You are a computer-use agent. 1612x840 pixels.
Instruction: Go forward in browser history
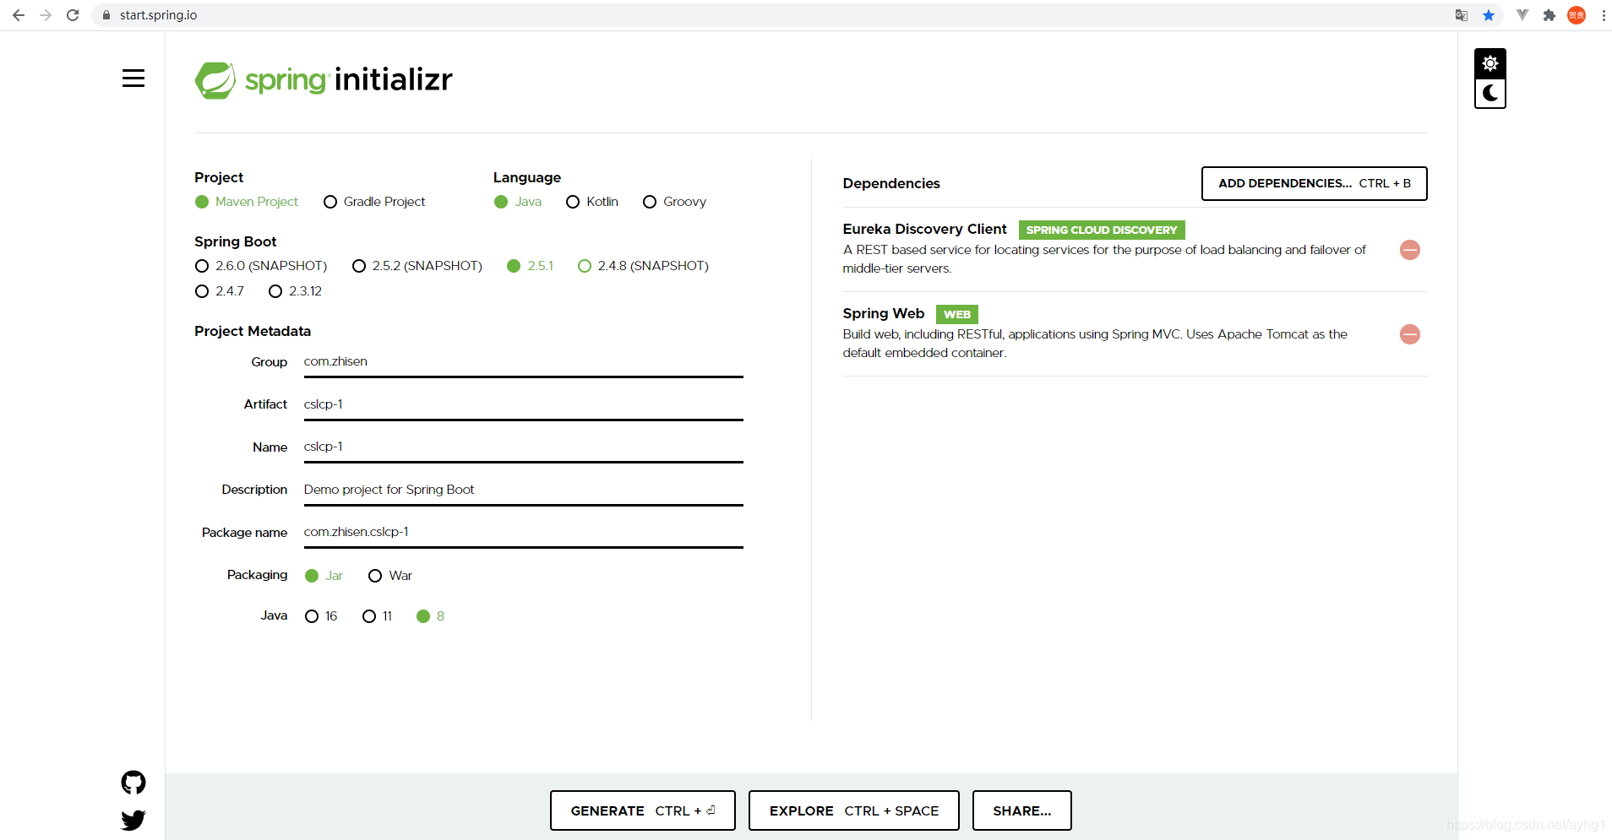coord(46,15)
